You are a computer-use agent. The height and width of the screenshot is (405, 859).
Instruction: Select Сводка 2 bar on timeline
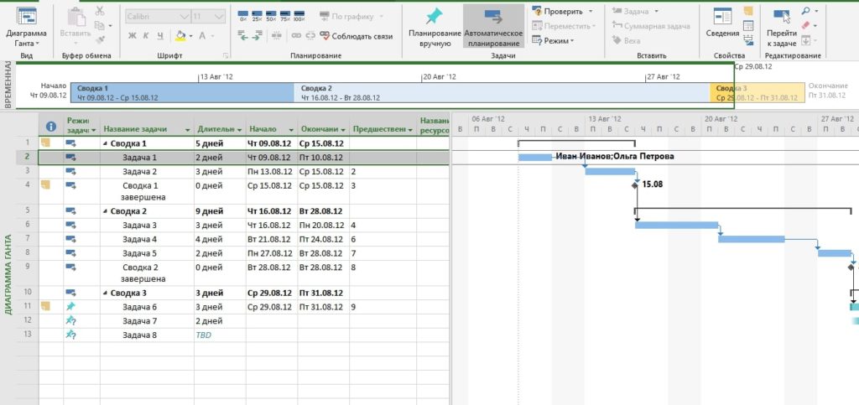502,93
